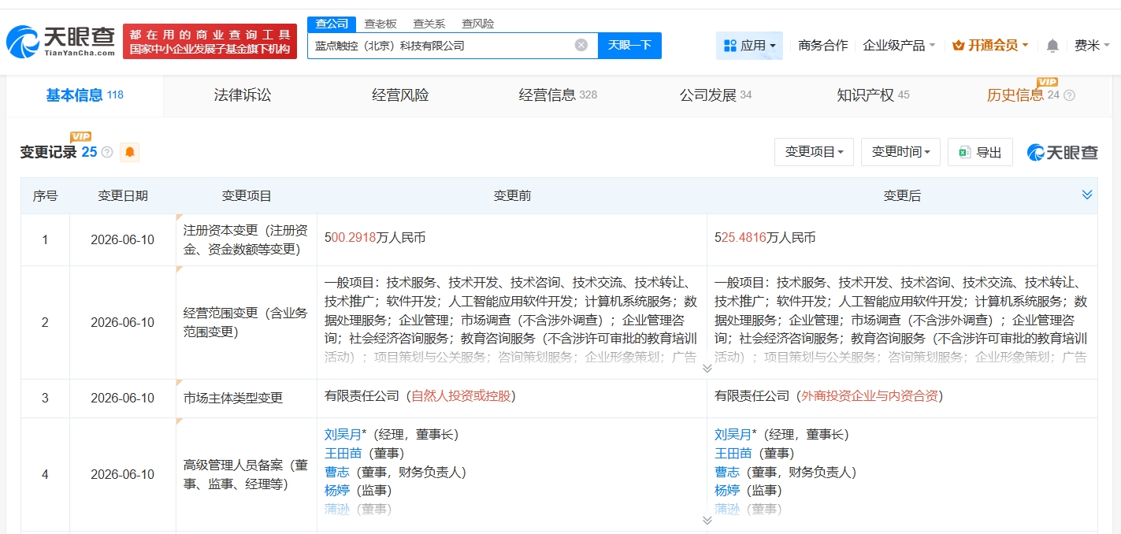The image size is (1121, 534).
Task: Open the 变更时间 filter dropdown
Action: 900,152
